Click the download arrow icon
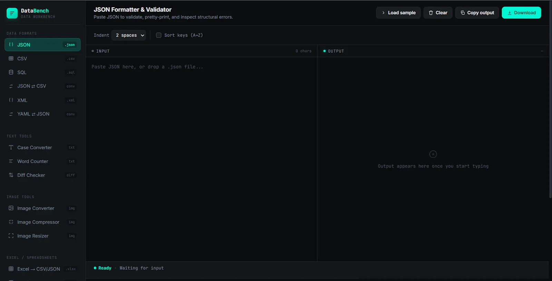Viewport: 552px width, 281px height. 510,13
